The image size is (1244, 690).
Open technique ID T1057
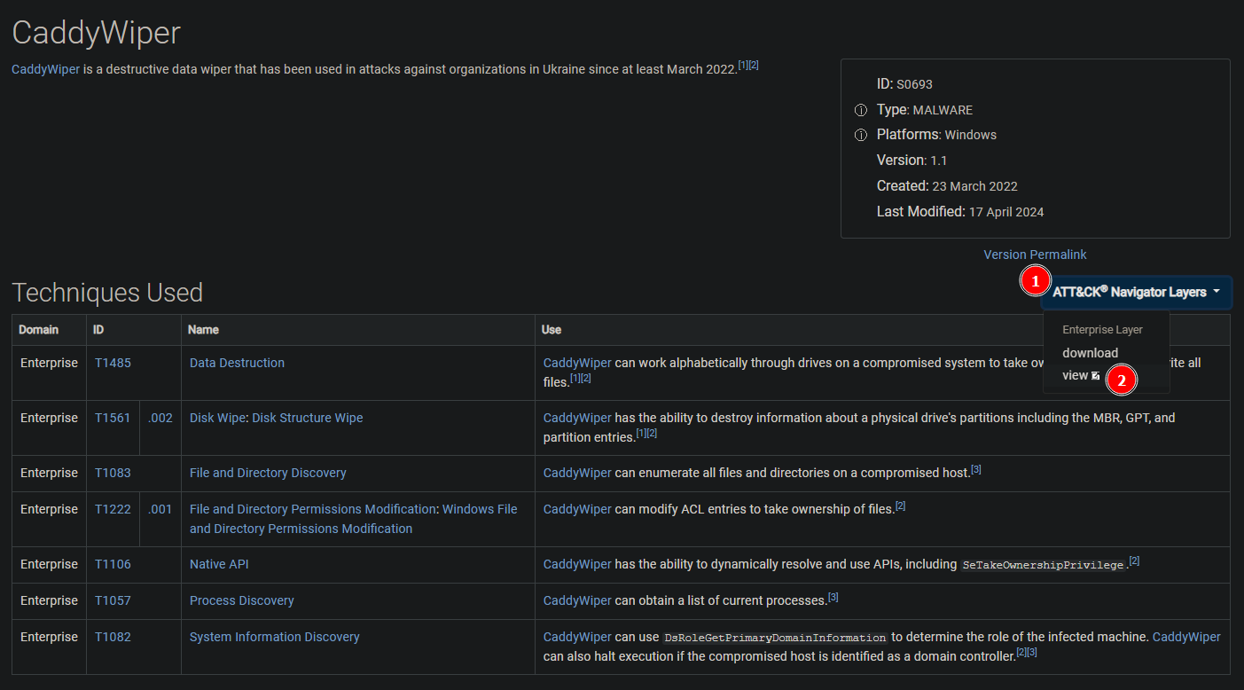point(113,600)
